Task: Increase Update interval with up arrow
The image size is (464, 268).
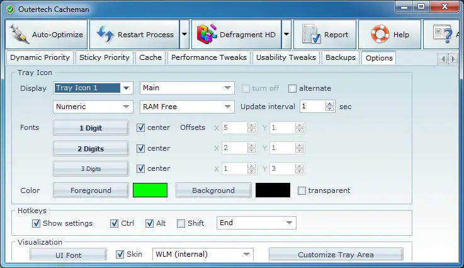Action: (330, 104)
